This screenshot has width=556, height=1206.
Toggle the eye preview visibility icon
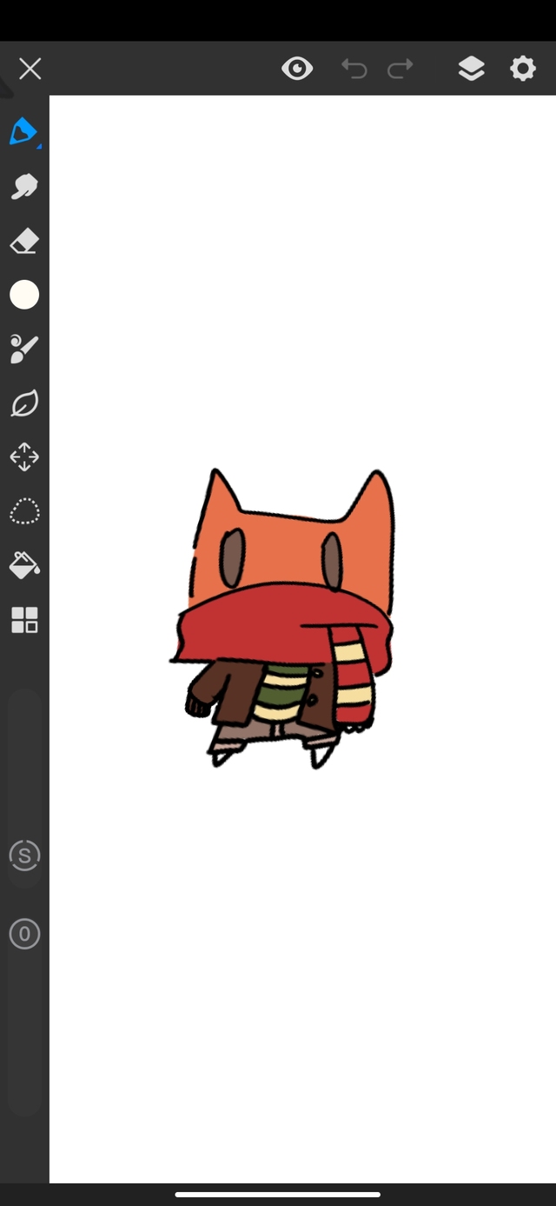point(297,69)
